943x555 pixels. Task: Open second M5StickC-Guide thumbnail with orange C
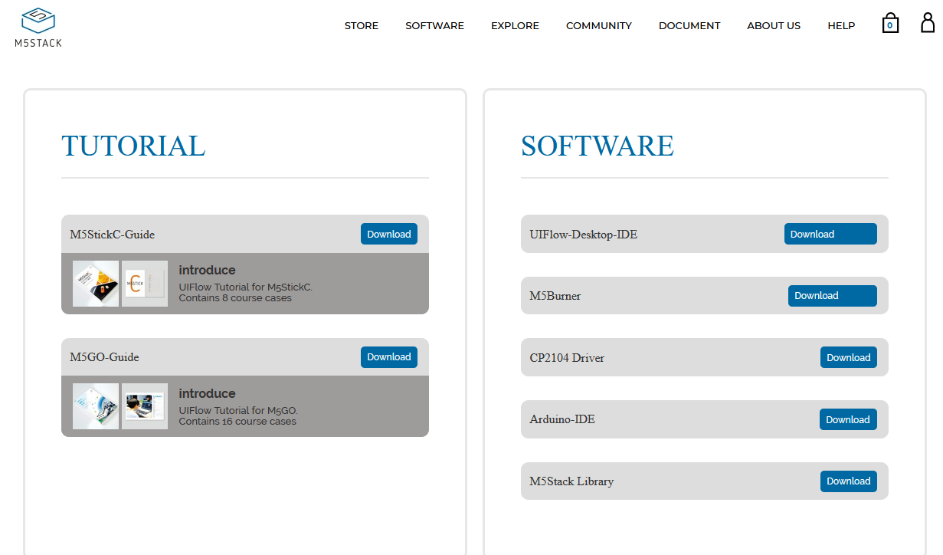click(x=145, y=284)
